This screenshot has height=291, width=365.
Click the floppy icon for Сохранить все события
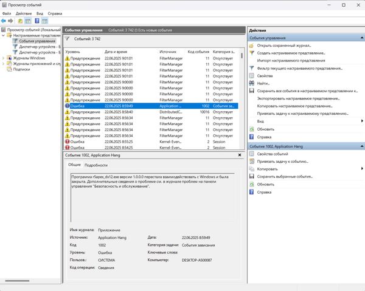coord(251,91)
